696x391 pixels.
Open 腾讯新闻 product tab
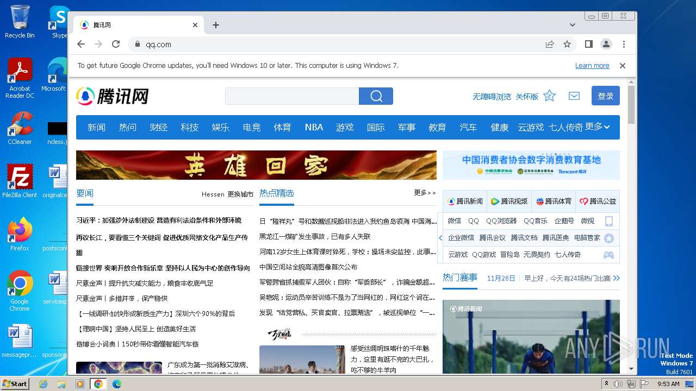point(465,201)
